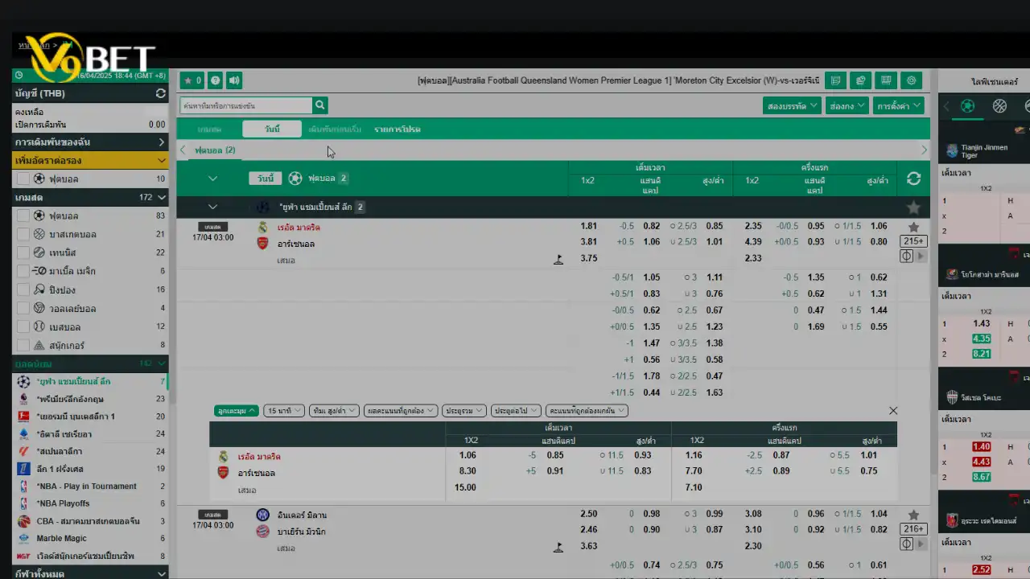
Task: Open the favorites star counter button
Action: coord(192,80)
